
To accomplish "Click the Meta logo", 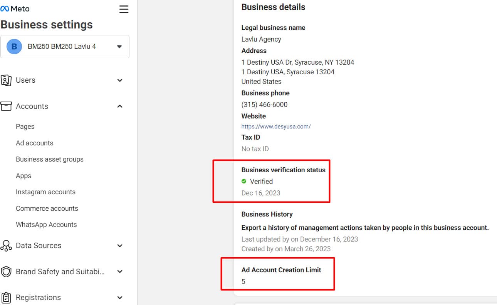I will (15, 8).
